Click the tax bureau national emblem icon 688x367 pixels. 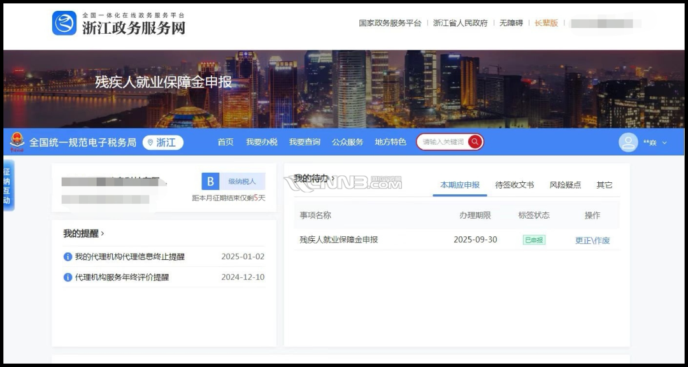(x=16, y=143)
